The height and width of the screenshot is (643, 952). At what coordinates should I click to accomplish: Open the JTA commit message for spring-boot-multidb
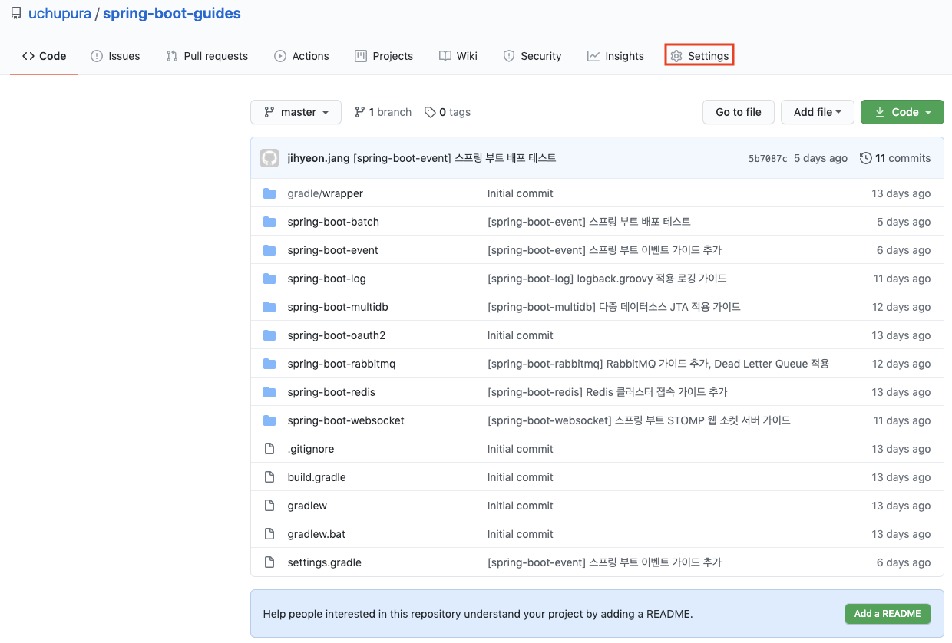[x=614, y=307]
